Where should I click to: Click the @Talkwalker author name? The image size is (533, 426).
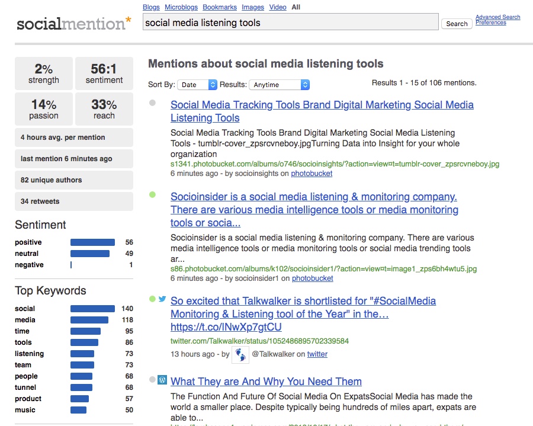point(274,354)
